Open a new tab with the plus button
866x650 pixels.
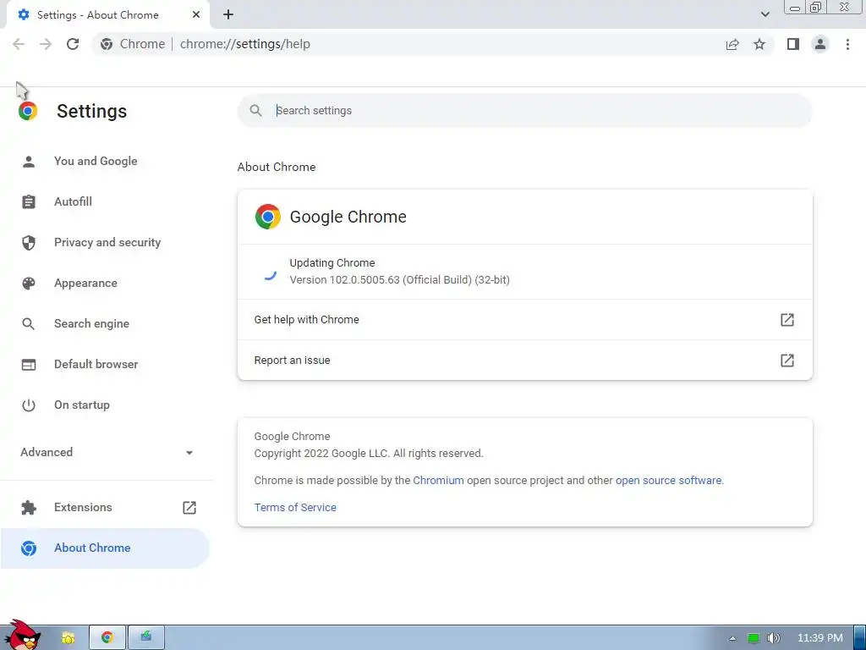click(x=228, y=15)
